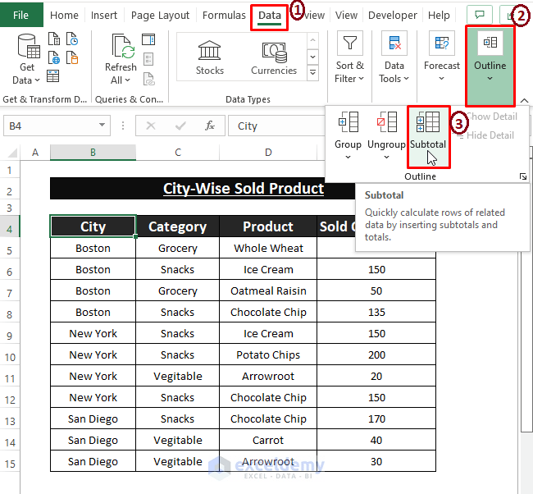Select the Category header cell
The image size is (533, 494).
coord(177,226)
